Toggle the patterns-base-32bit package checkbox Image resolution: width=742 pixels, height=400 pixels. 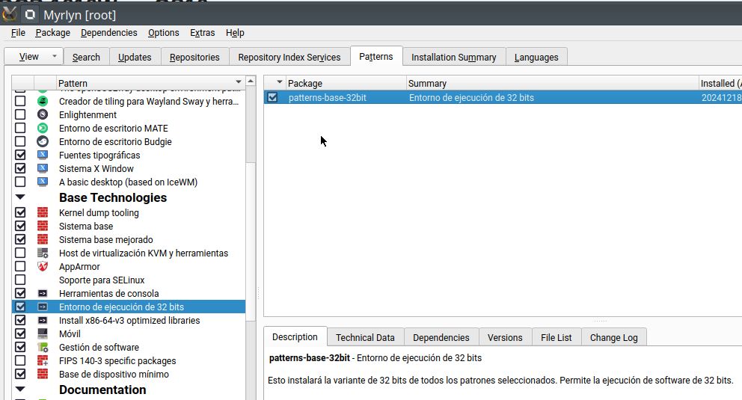coord(273,97)
